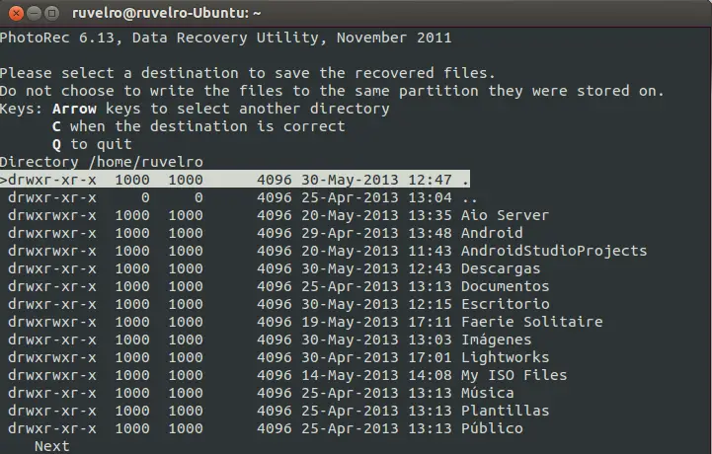Click the 'Q to quit' hint
712x454 pixels.
pyautogui.click(x=92, y=144)
